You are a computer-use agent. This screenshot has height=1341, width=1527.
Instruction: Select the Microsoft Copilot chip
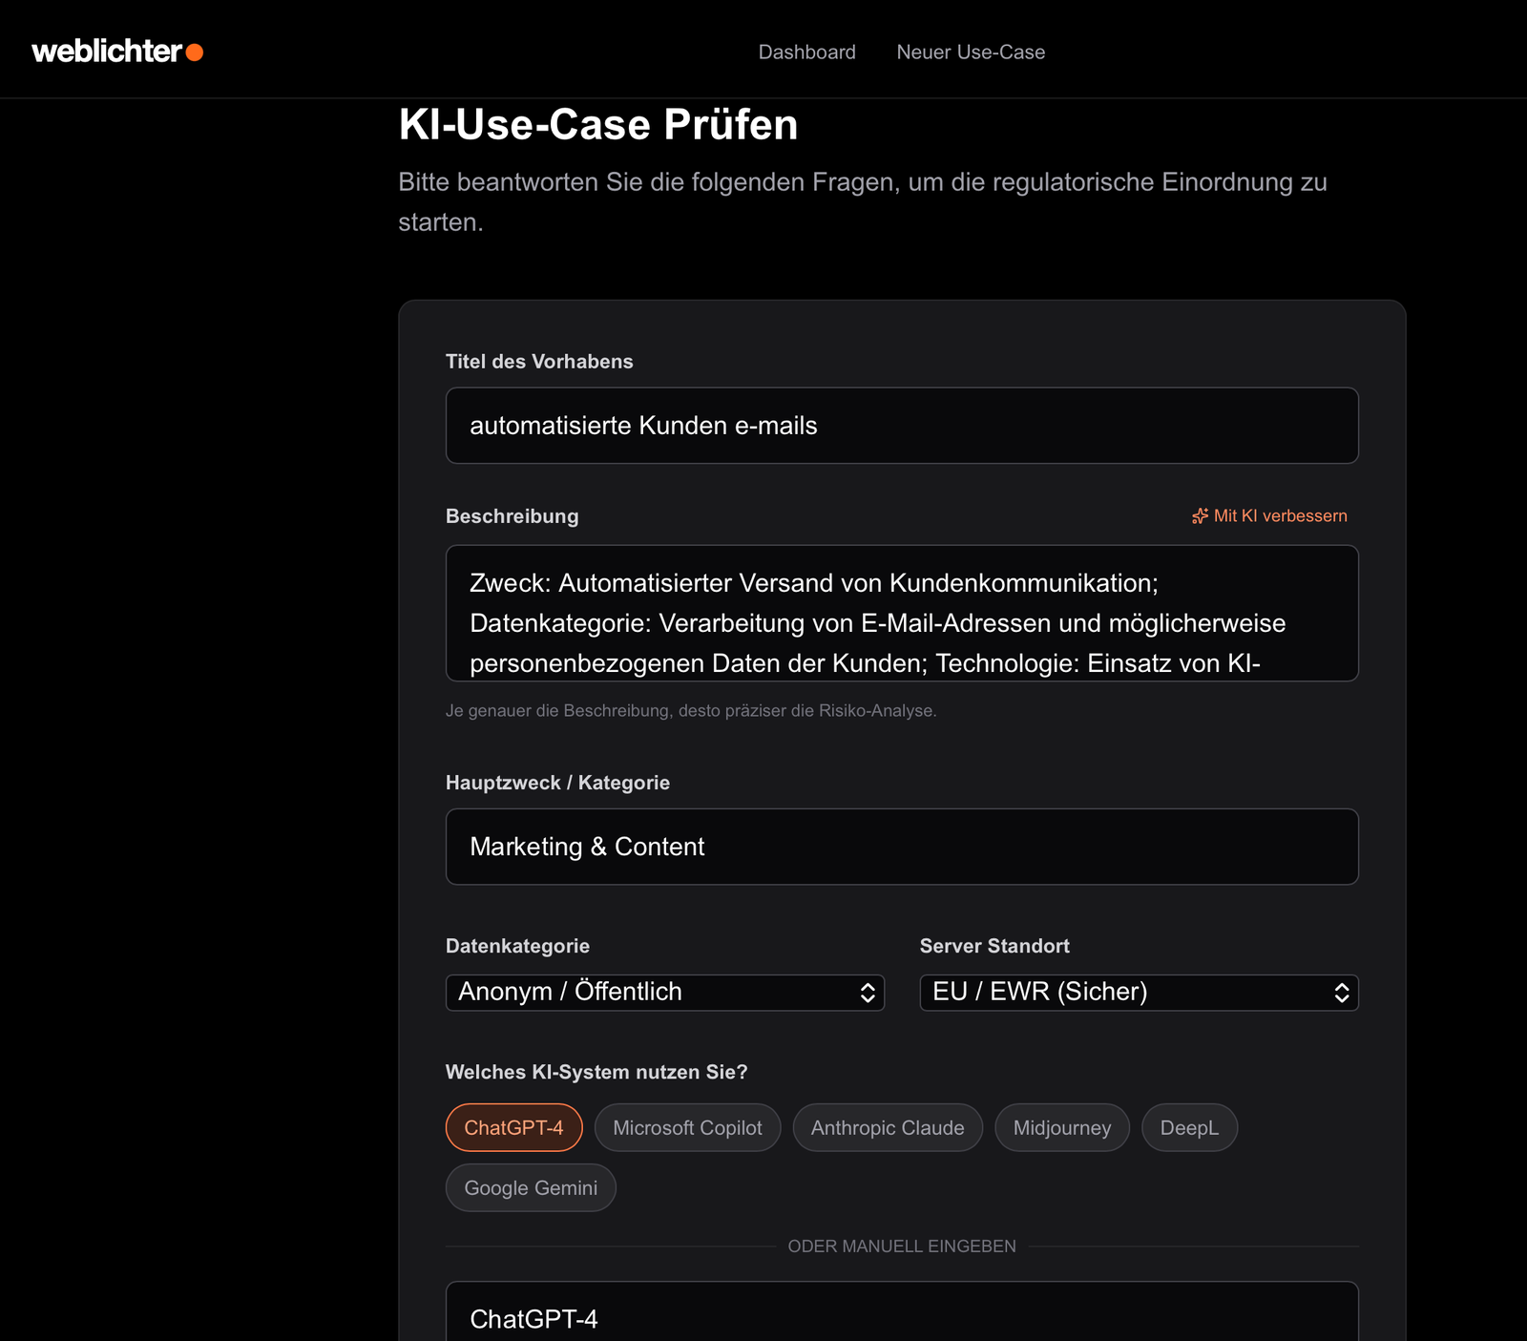click(687, 1128)
